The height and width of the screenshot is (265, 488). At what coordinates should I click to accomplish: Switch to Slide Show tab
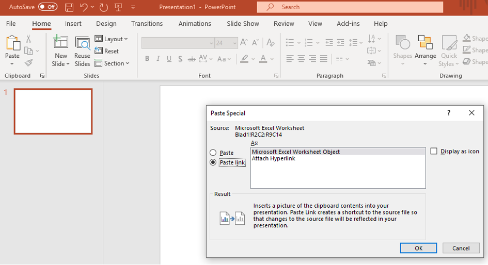click(243, 24)
